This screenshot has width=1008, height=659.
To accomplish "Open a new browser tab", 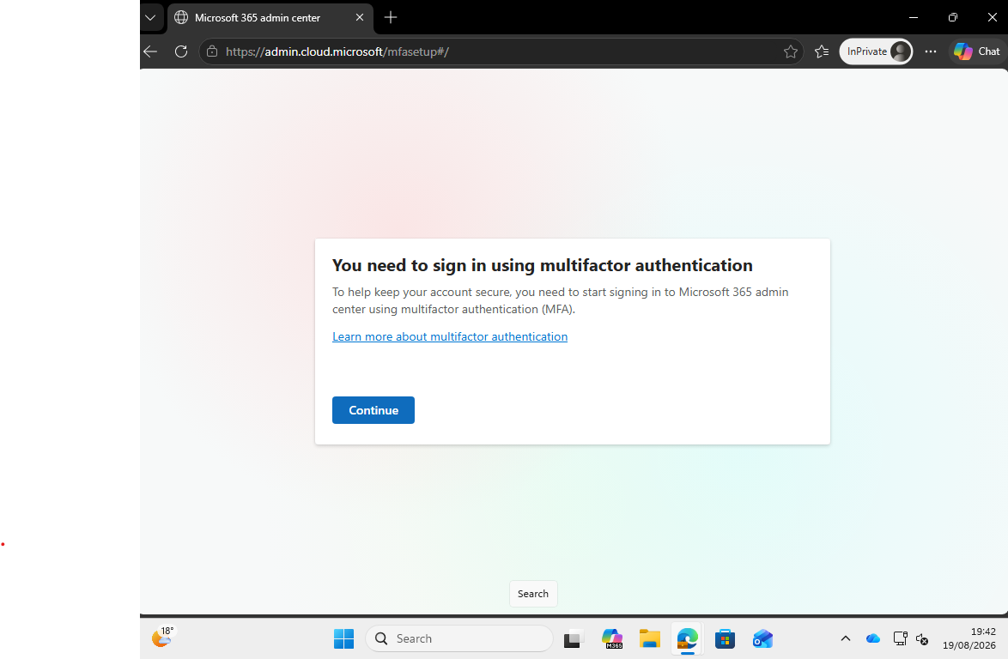I will coord(390,17).
